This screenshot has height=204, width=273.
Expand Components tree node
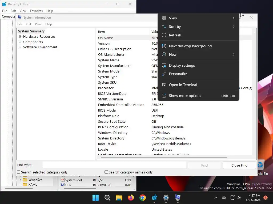pos(20,42)
